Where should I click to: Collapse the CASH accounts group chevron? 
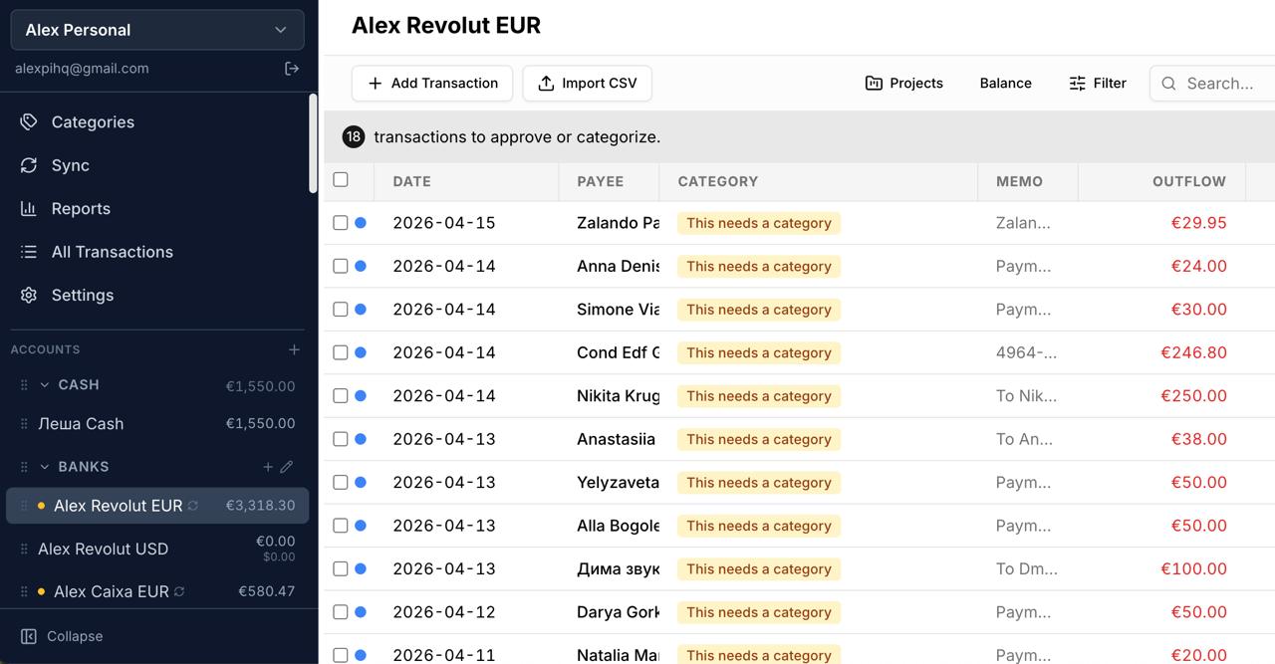pyautogui.click(x=45, y=384)
